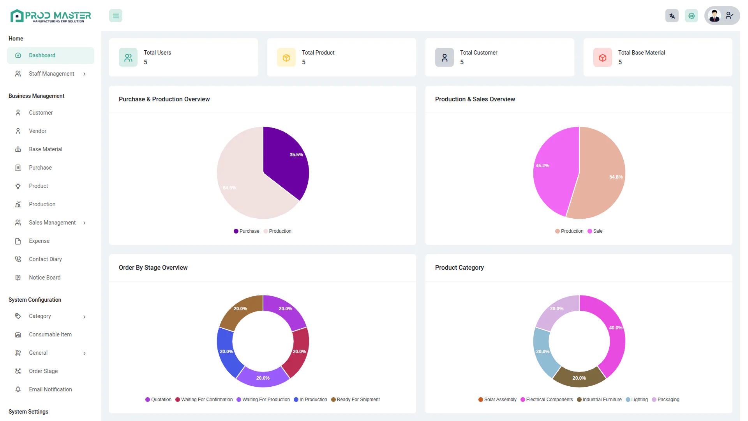Toggle Purchase series in chart legend

pos(246,231)
